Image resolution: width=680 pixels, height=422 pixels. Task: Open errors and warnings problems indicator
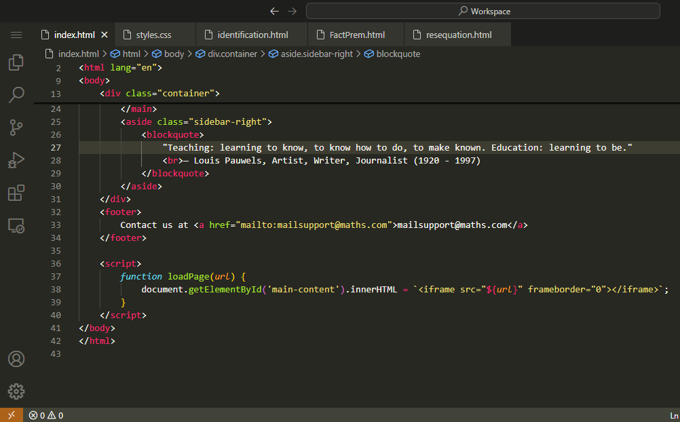click(46, 415)
